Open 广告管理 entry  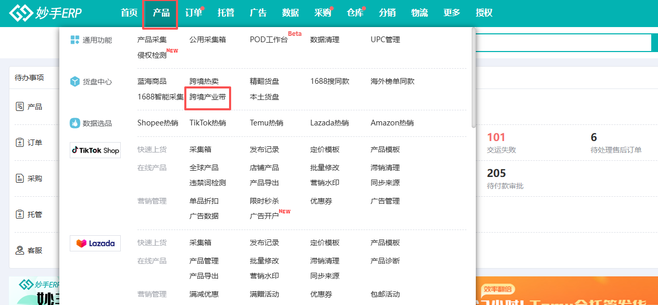coord(385,201)
